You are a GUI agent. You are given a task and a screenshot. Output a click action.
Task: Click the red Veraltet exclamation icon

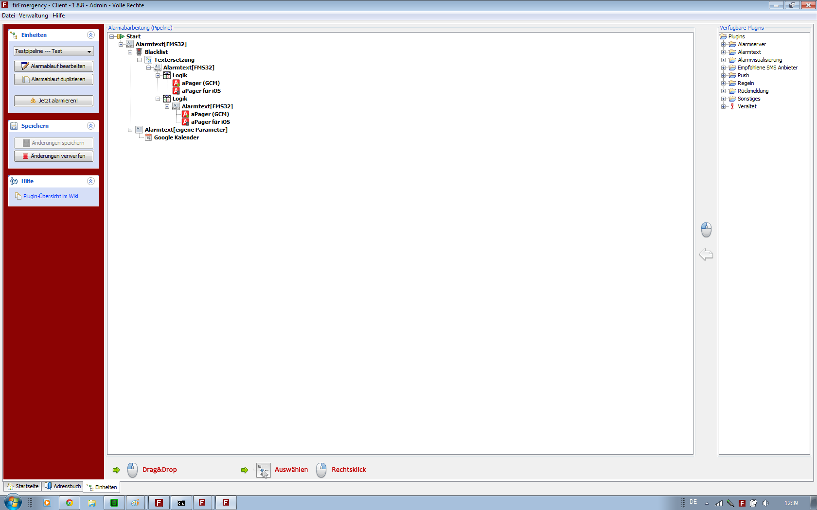[x=732, y=106]
